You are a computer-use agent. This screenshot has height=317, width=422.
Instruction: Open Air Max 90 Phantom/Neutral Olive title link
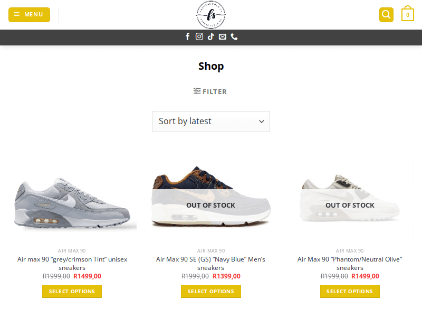point(350,263)
